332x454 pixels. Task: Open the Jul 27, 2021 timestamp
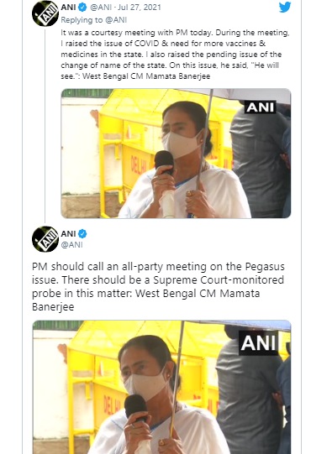pos(140,8)
